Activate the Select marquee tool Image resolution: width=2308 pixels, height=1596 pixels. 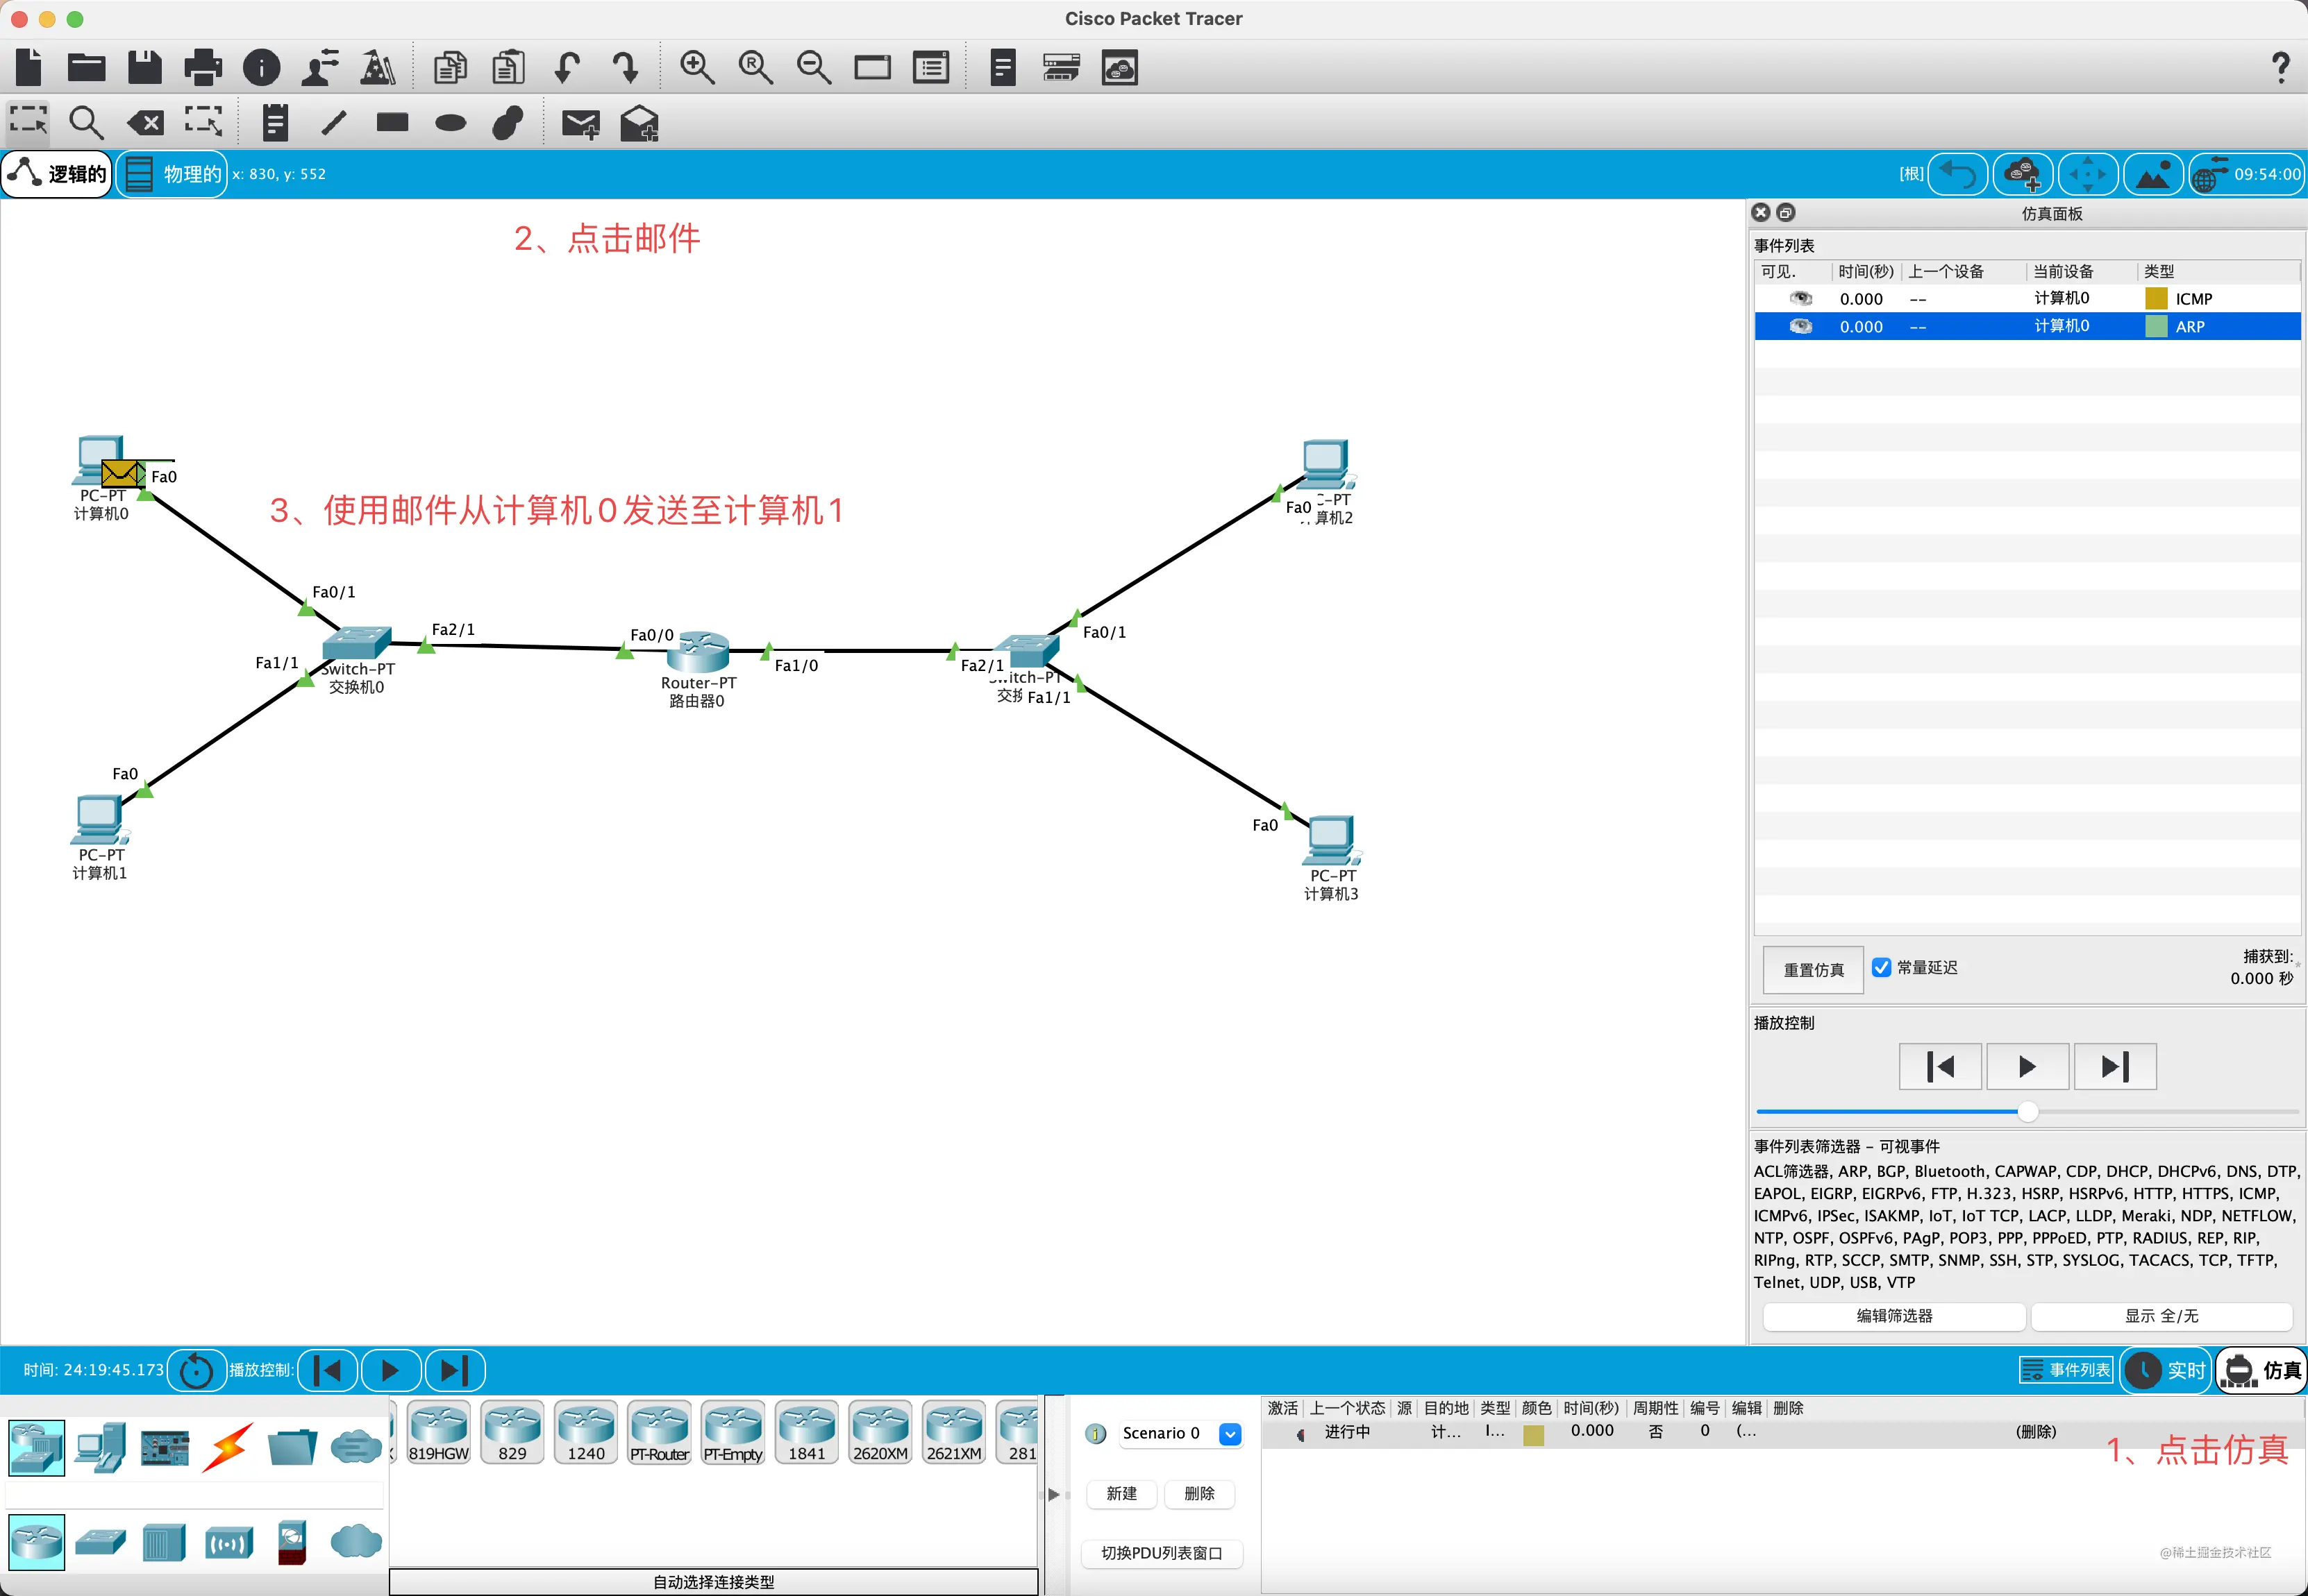pos(28,123)
